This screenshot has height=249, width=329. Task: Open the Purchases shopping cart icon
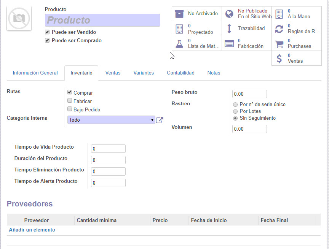pos(279,43)
